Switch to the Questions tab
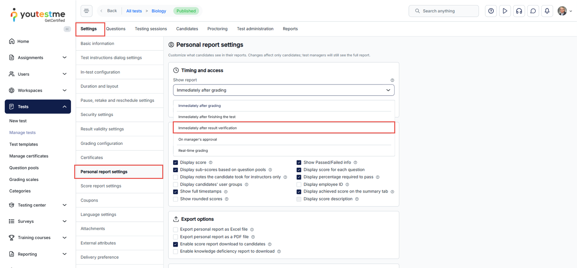The image size is (577, 268). (116, 29)
